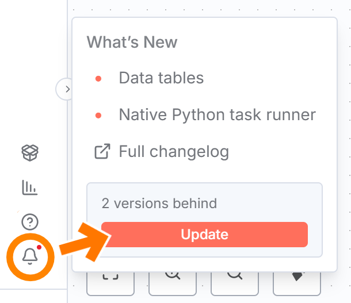
Task: Click the red bullet beside Data tables
Action: 98,78
